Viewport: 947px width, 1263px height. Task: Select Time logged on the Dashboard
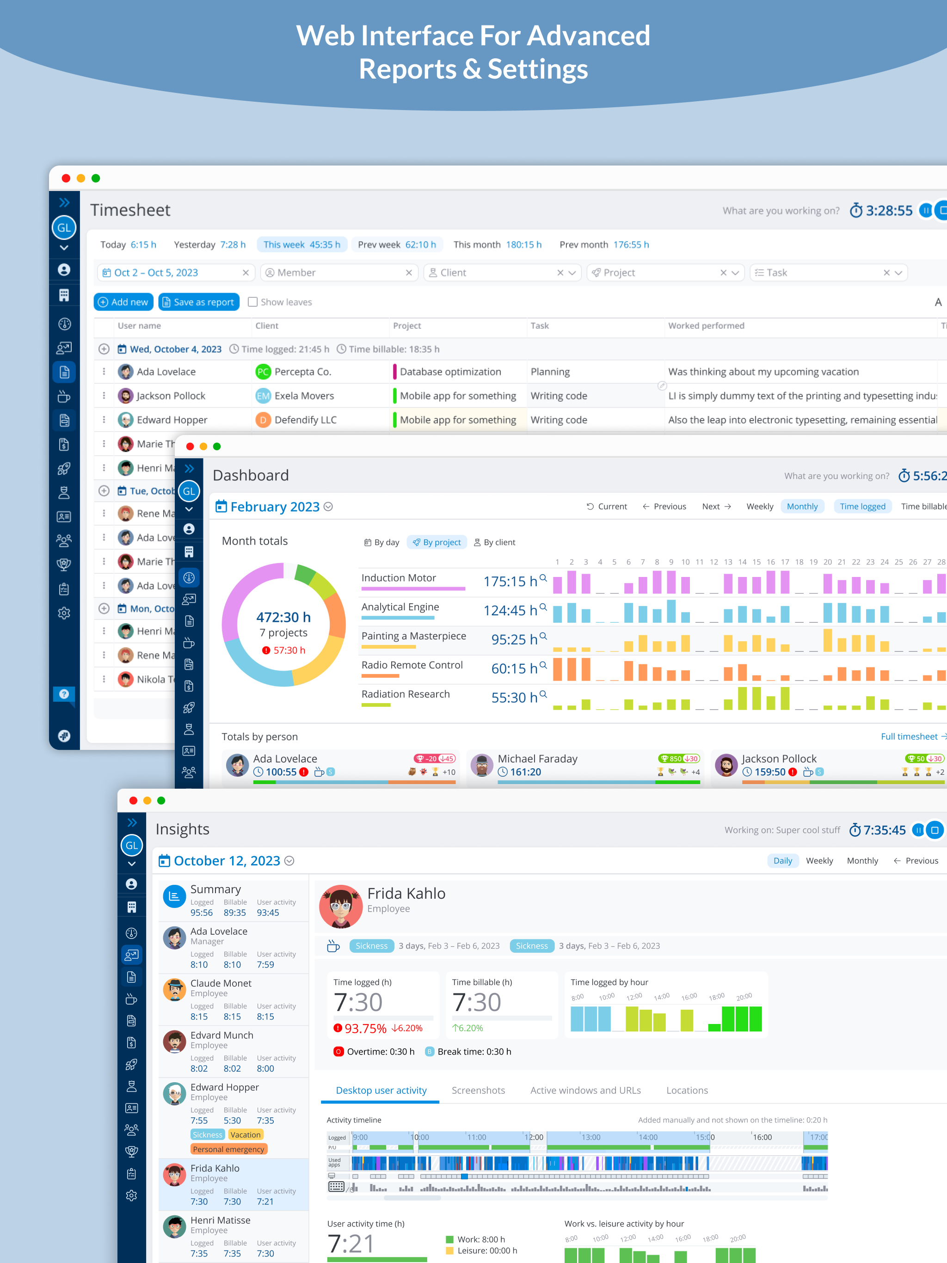[x=862, y=507]
